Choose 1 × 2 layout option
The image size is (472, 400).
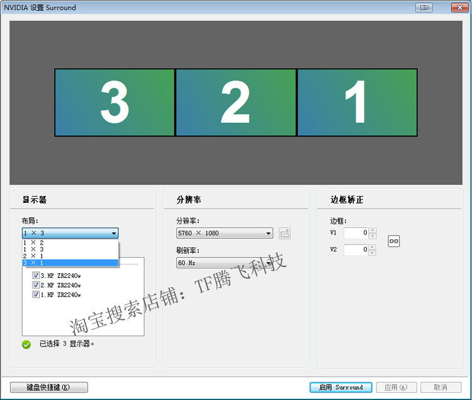click(70, 243)
